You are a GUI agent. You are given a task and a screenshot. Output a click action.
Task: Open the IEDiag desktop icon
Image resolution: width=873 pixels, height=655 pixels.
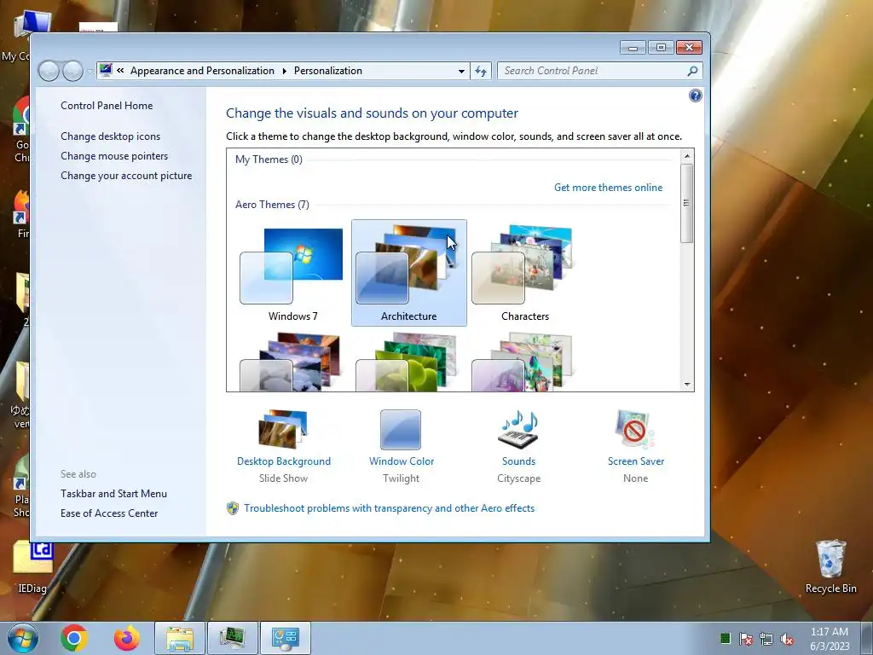tap(32, 567)
